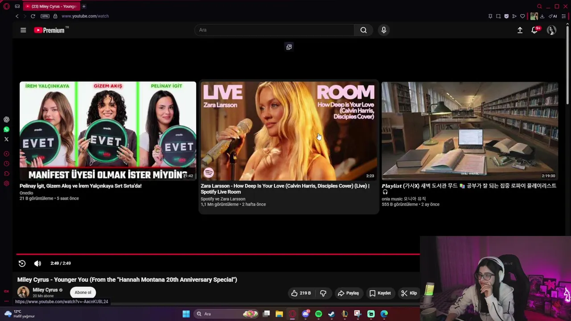Image resolution: width=571 pixels, height=321 pixels.
Task: Save the video with Kaydet
Action: click(x=380, y=293)
